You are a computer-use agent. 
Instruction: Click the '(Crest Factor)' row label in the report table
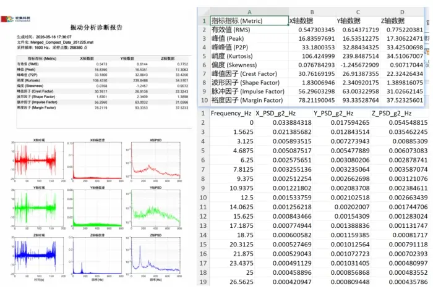pyautogui.click(x=35, y=91)
